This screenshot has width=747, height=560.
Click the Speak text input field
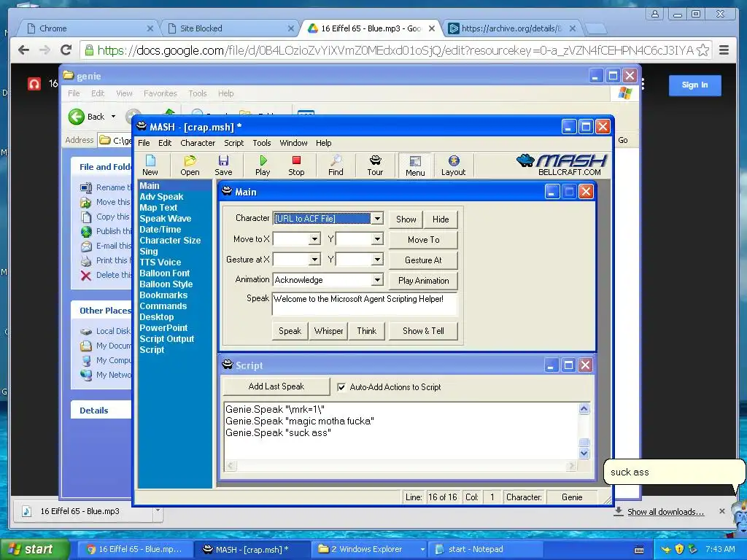coord(365,304)
